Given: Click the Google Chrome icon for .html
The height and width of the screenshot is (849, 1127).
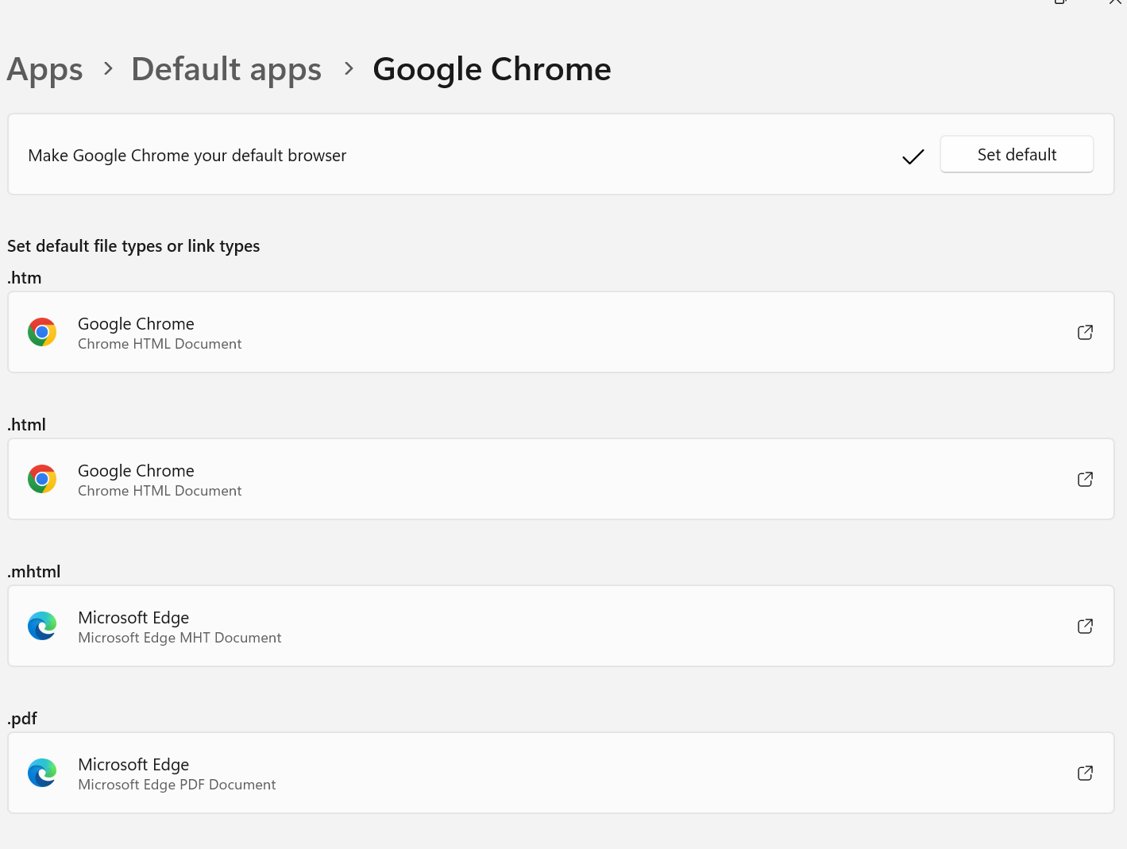Looking at the screenshot, I should (42, 479).
